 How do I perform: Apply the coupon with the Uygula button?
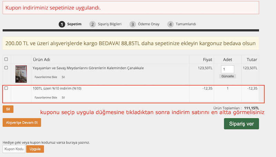(35, 149)
